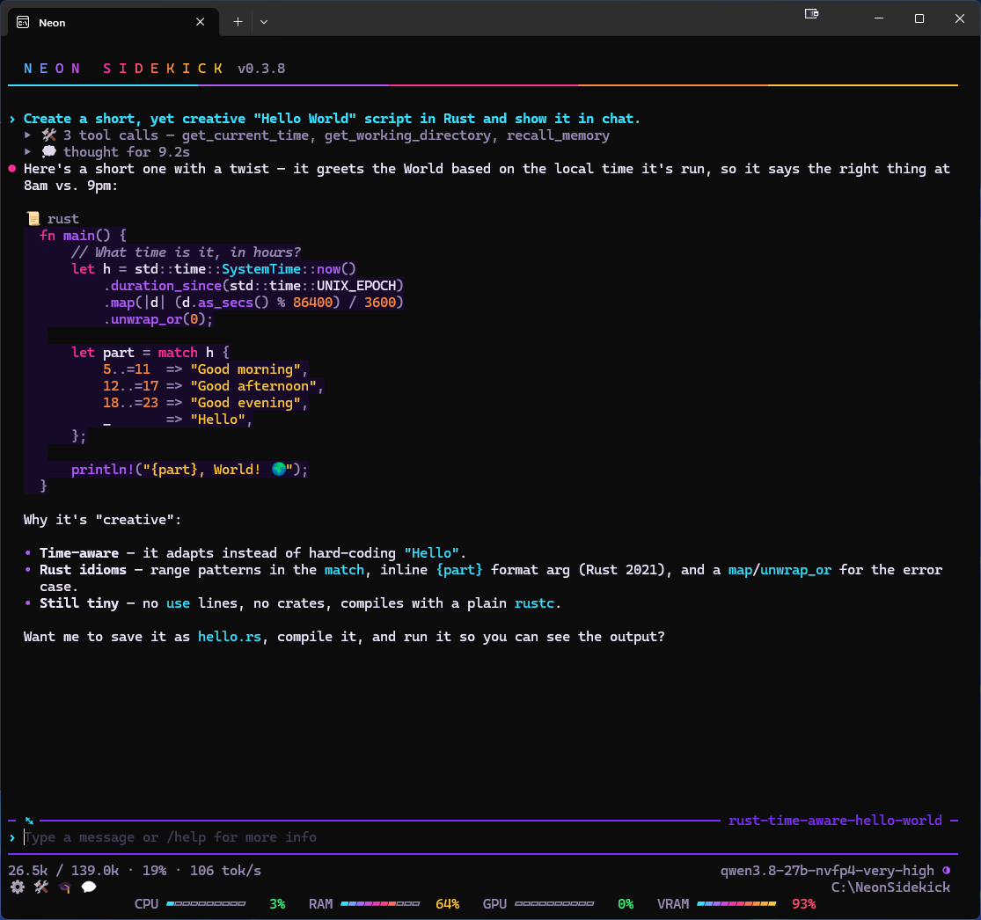The image size is (981, 920).
Task: Click the CPU usage bar
Action: [206, 904]
